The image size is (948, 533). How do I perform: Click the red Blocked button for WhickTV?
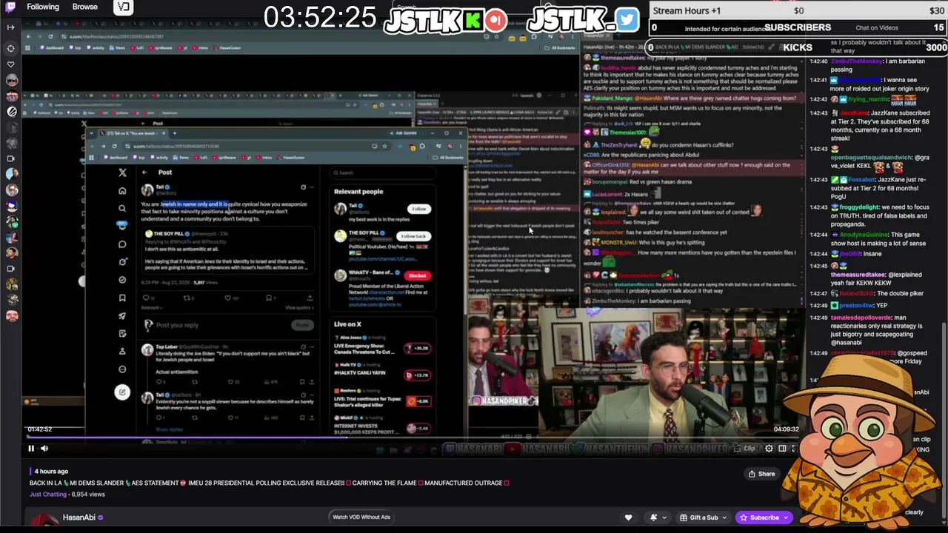click(418, 275)
